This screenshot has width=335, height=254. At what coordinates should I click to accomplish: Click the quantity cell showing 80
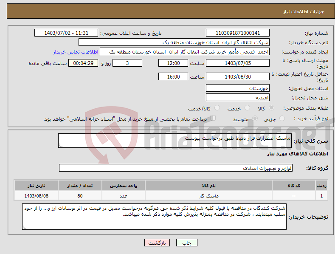pyautogui.click(x=80, y=196)
